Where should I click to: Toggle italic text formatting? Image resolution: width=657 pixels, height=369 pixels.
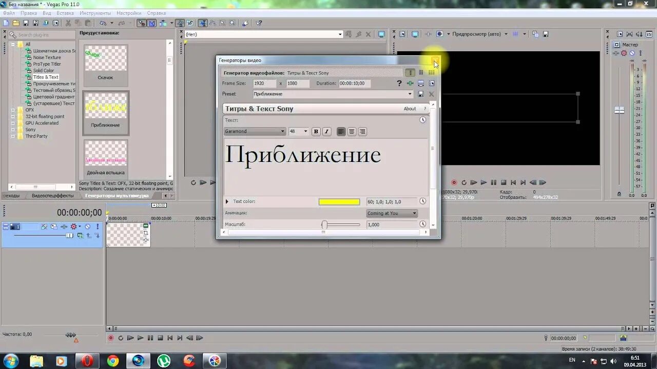click(326, 132)
